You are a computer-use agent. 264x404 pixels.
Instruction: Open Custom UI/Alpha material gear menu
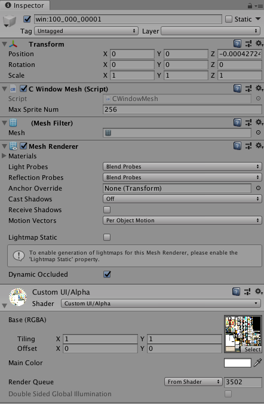tap(259, 292)
